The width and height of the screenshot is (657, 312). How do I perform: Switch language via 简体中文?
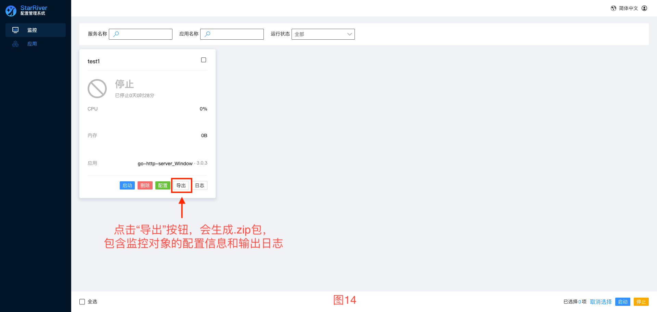[x=629, y=8]
